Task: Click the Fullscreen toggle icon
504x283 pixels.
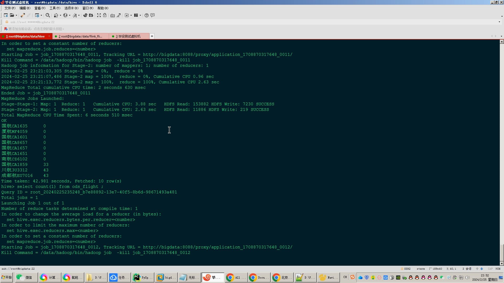Action: click(x=99, y=15)
